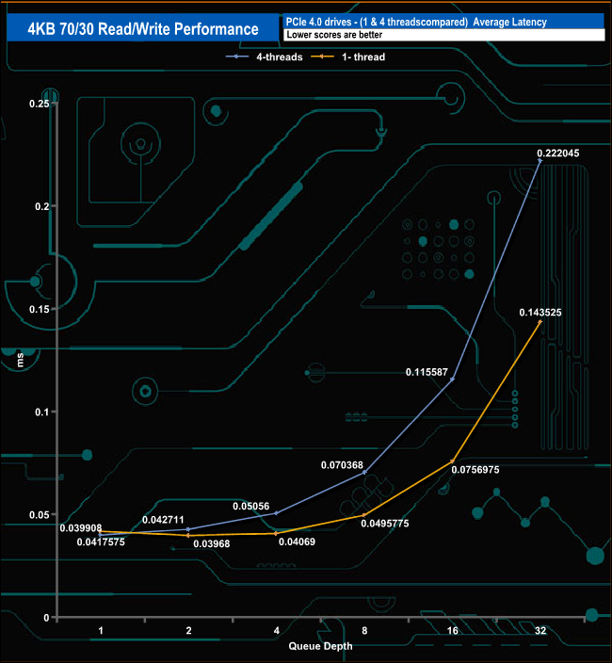Click the Lower scores are better note

(334, 35)
